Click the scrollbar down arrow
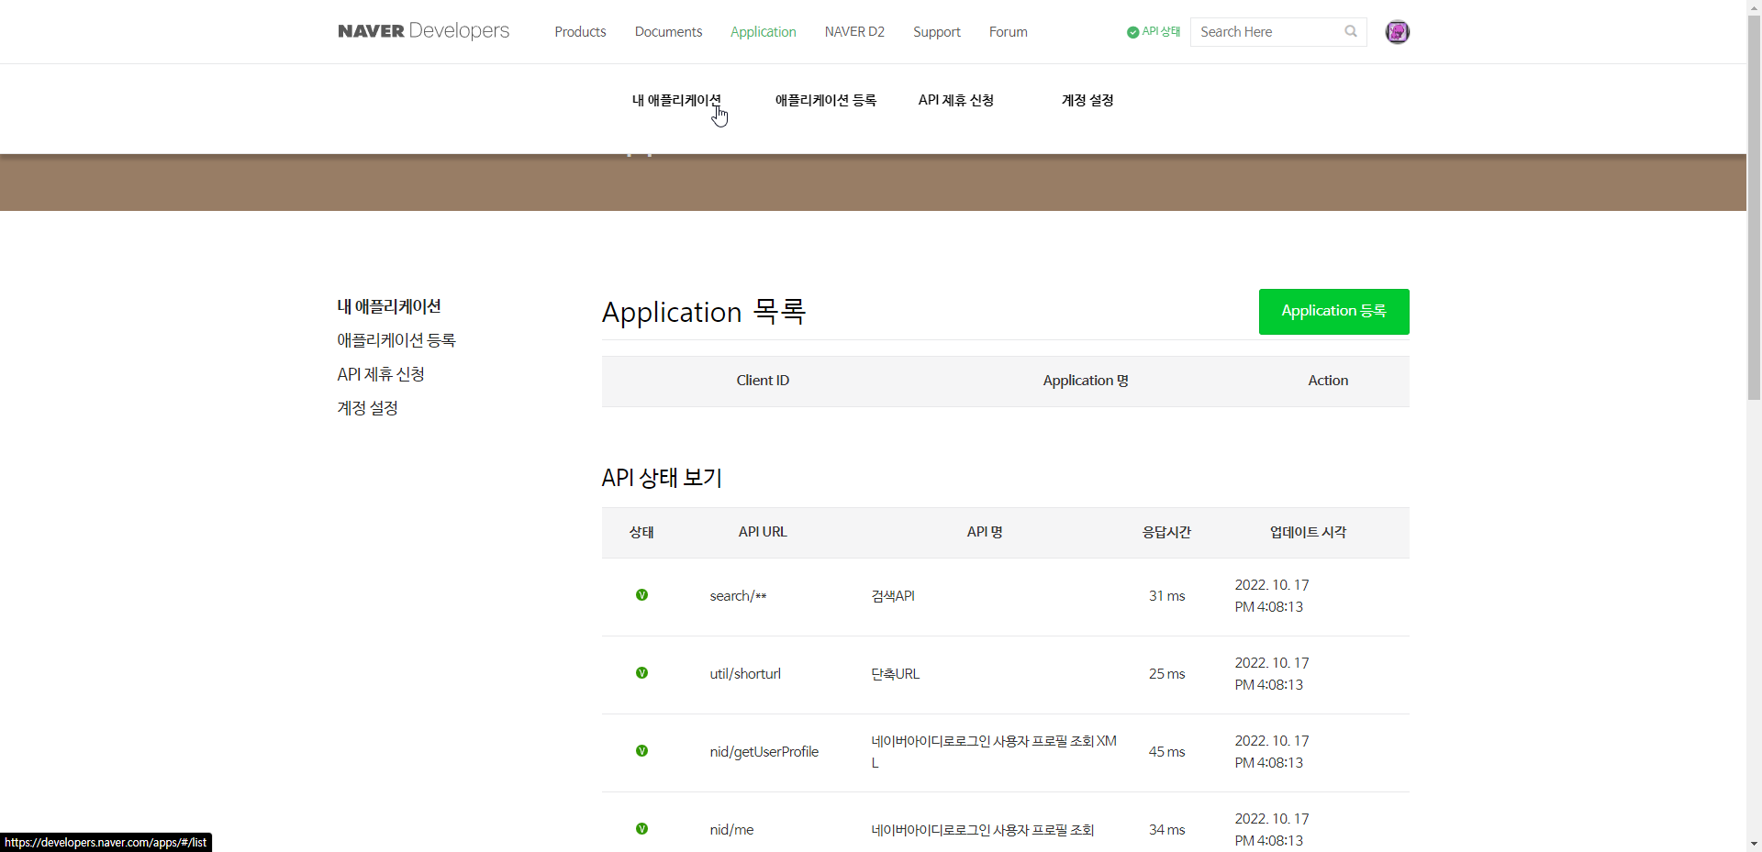The image size is (1762, 852). 1754,844
